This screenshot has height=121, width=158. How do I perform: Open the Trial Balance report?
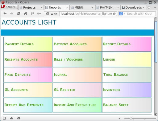[x=127, y=75]
